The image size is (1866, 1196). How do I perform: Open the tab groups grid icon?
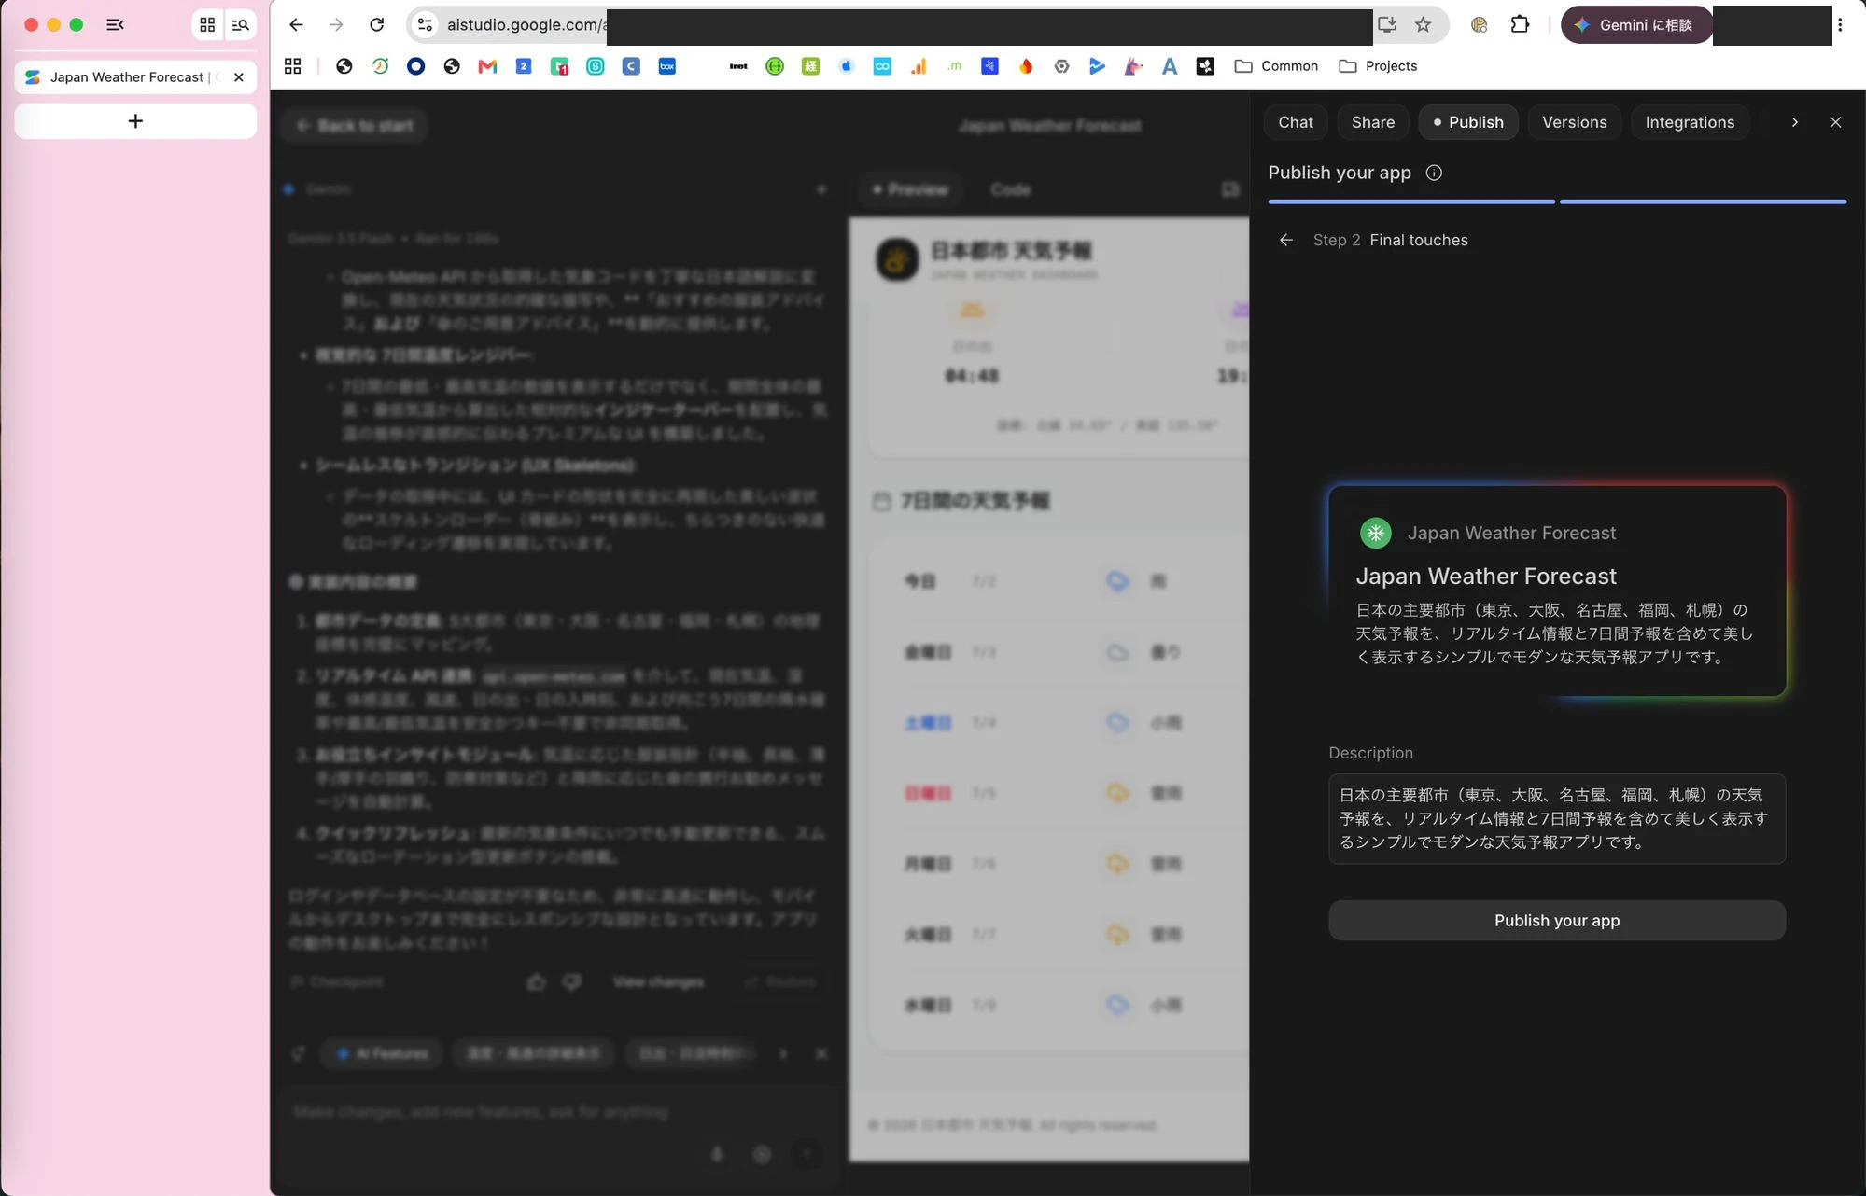(207, 25)
